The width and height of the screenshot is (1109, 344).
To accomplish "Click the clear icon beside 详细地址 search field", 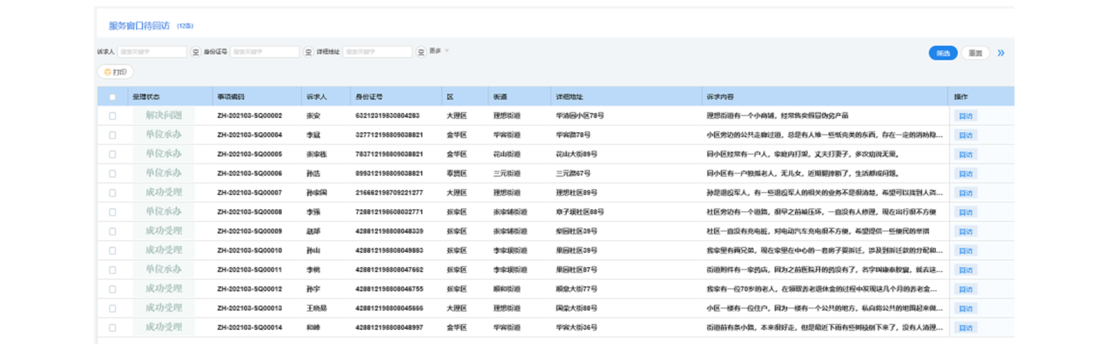I will coord(421,52).
